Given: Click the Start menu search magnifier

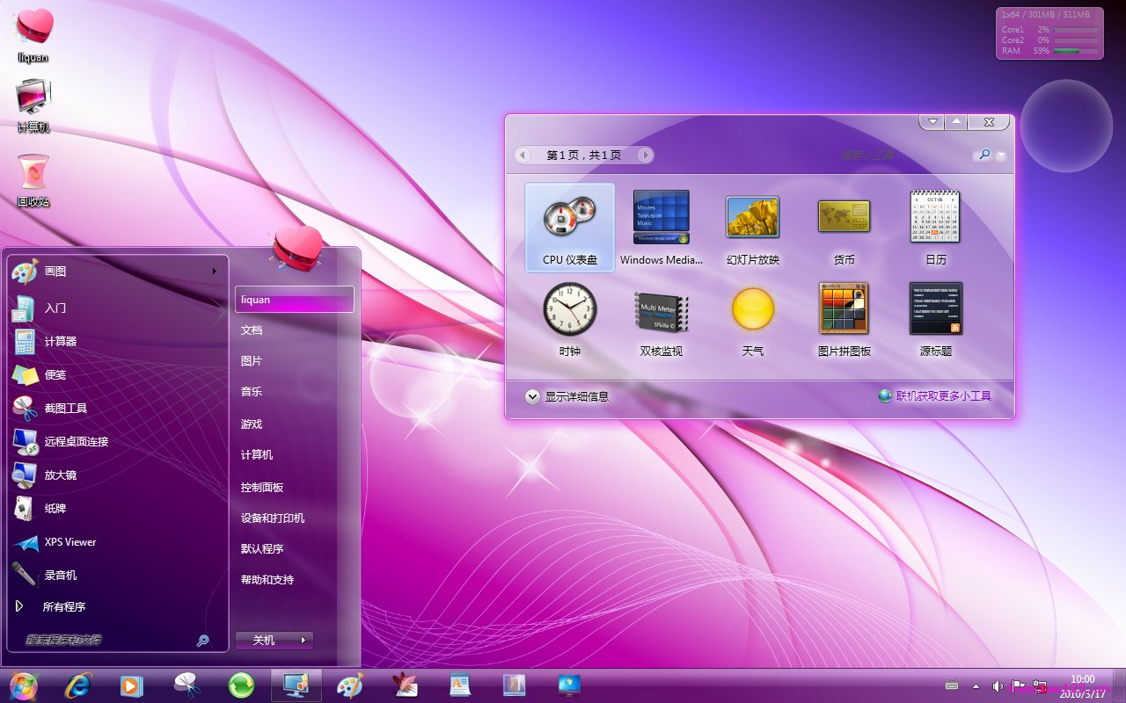Looking at the screenshot, I should coord(203,641).
